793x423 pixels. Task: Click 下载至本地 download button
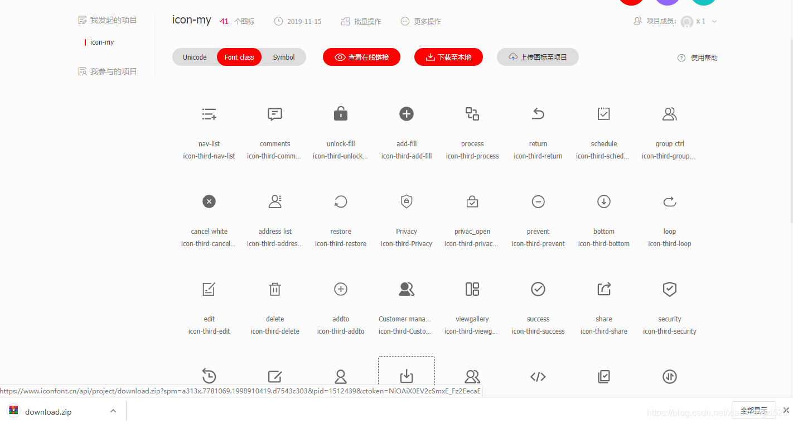[448, 57]
